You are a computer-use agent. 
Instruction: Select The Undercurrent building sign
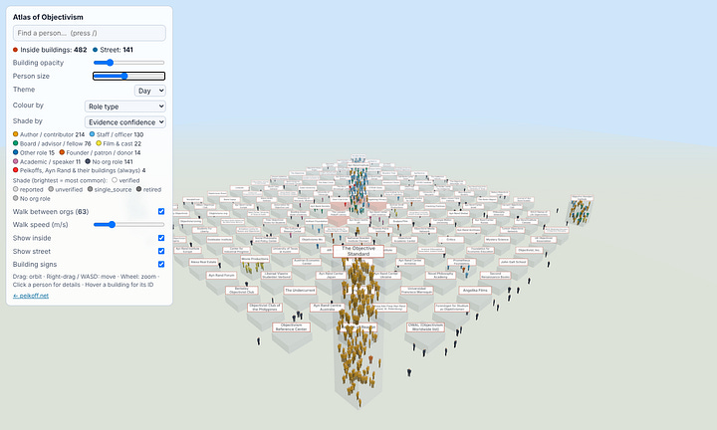(x=300, y=291)
